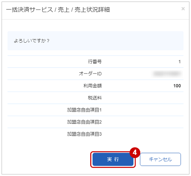Click the 加盟店自由項目1 label
Image resolution: width=191 pixels, height=176 pixels.
point(84,110)
